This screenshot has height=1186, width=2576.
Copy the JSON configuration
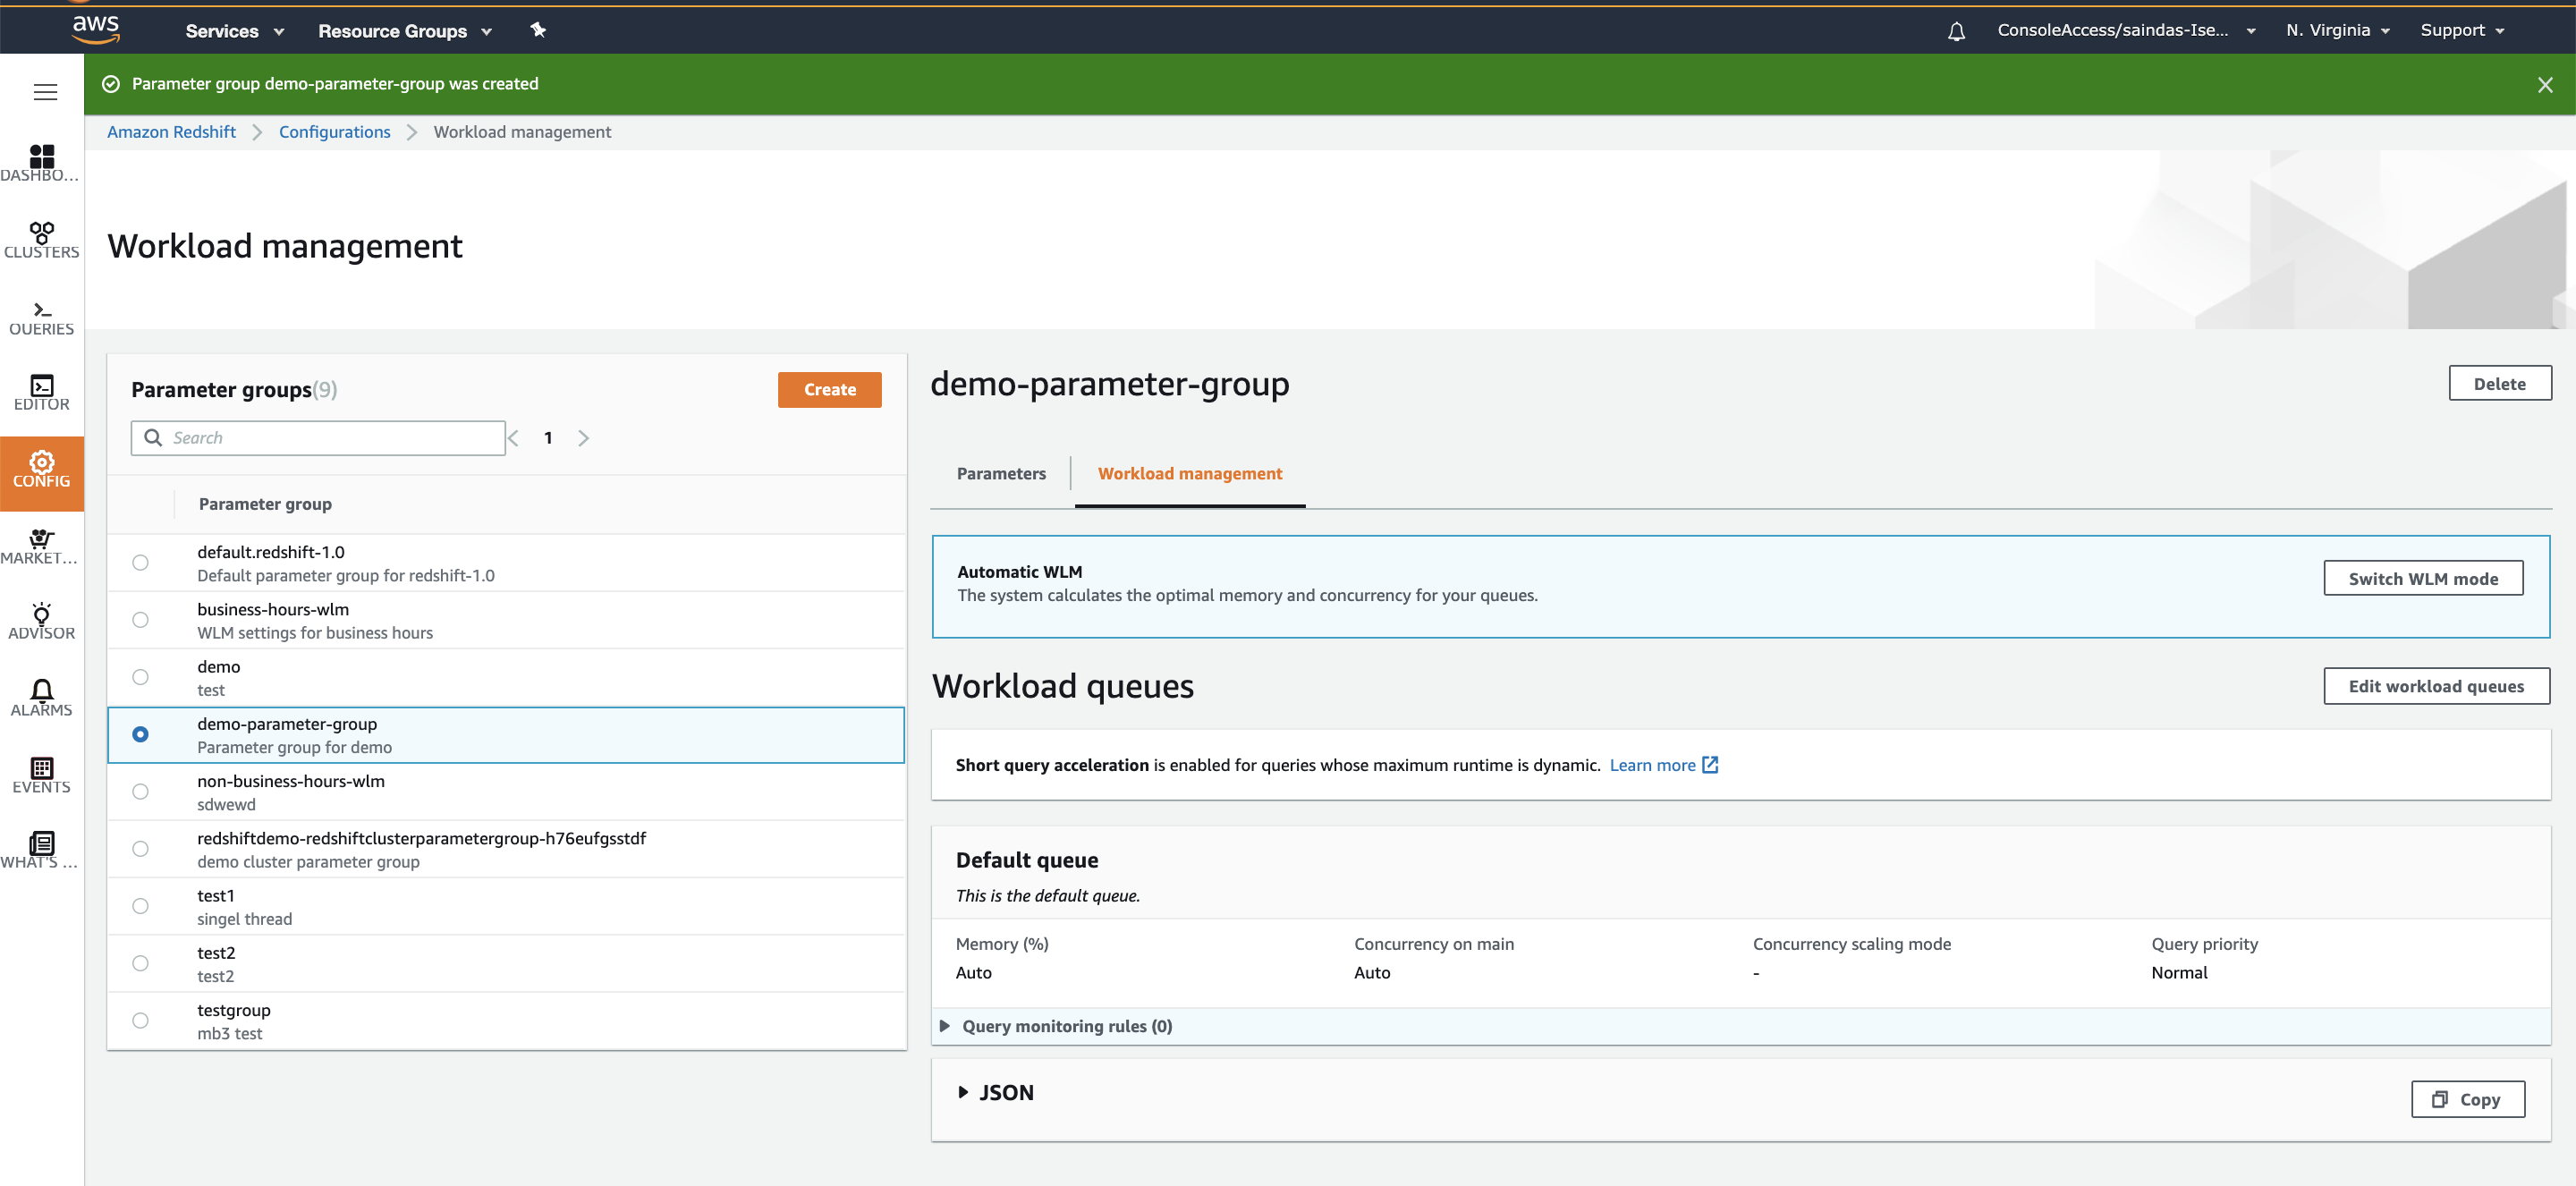[x=2467, y=1099]
